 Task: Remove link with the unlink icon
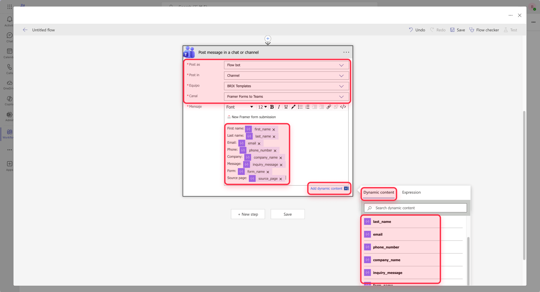pyautogui.click(x=336, y=107)
